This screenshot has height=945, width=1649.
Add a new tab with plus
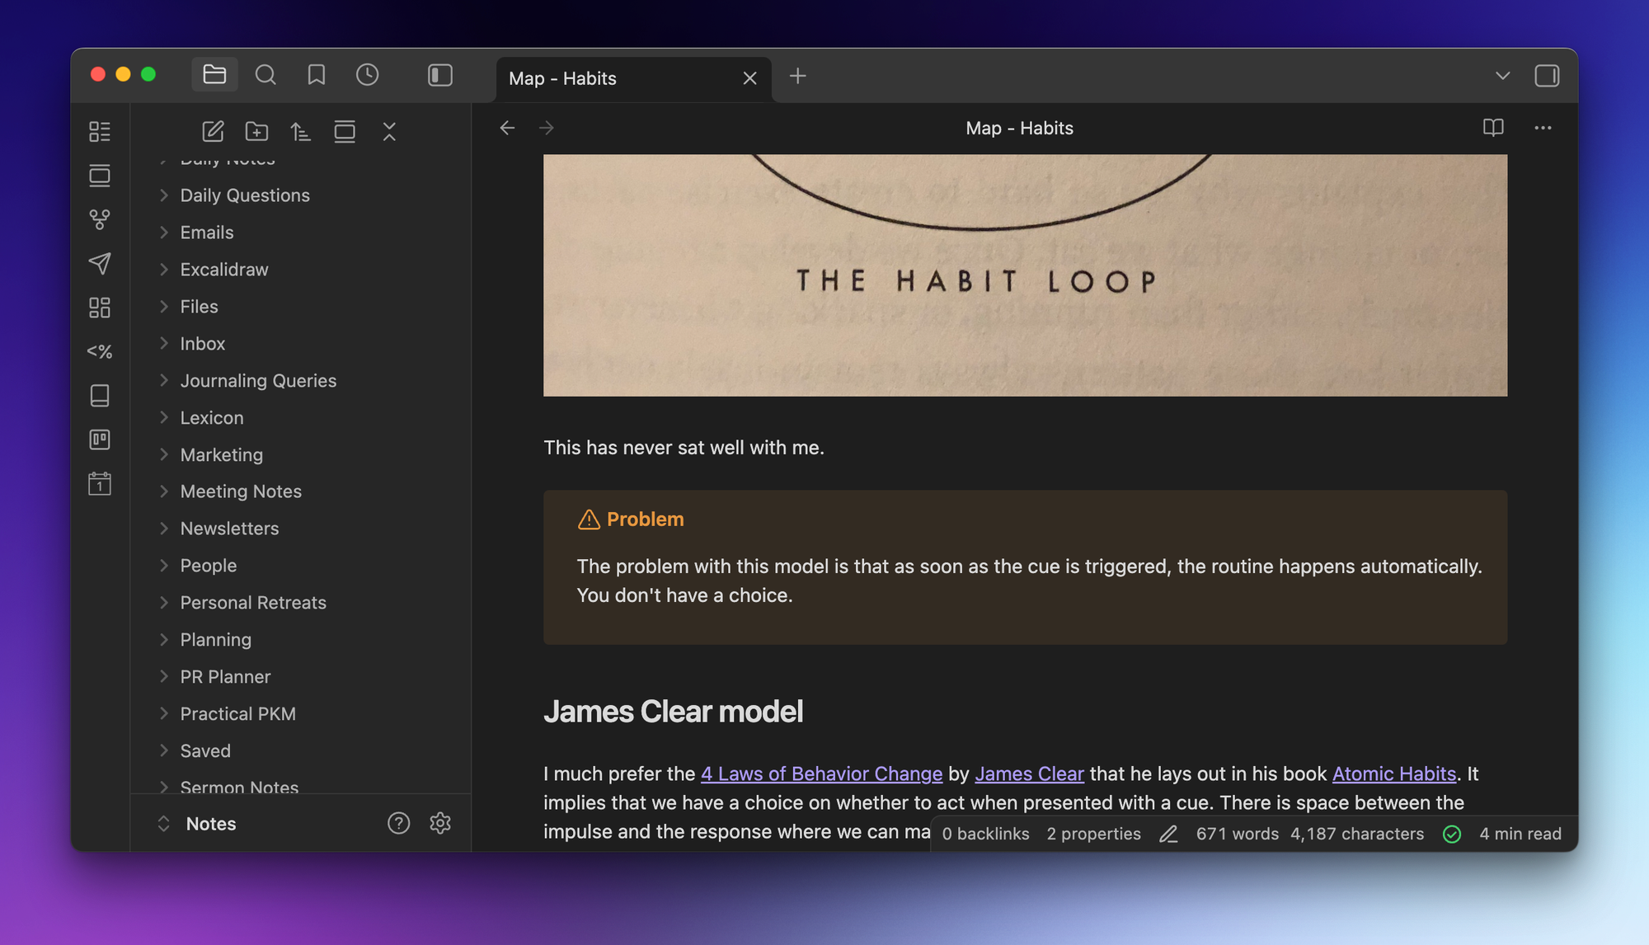click(797, 76)
